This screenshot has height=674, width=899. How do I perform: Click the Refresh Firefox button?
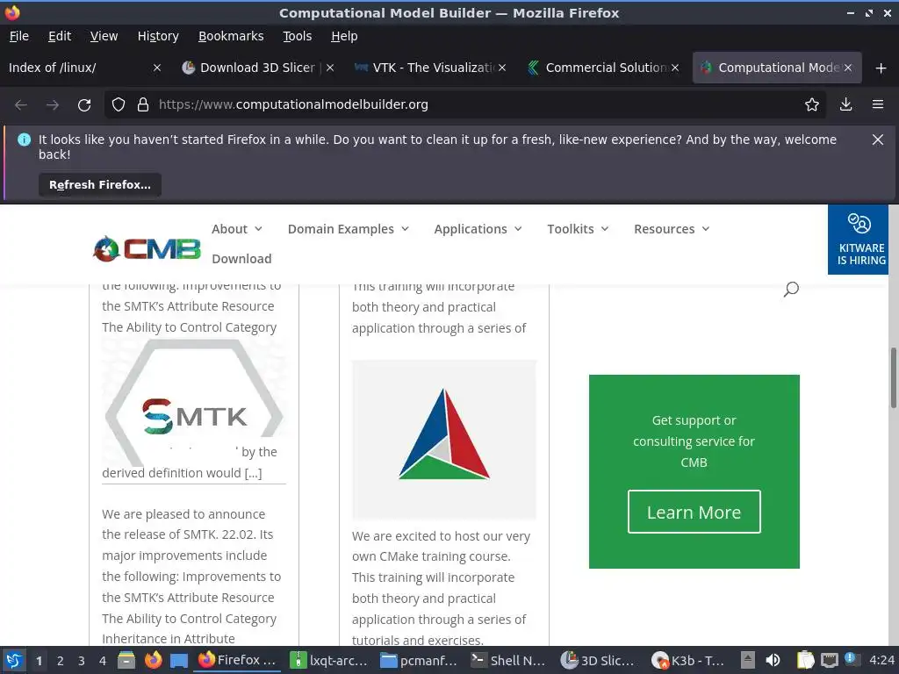(x=100, y=184)
